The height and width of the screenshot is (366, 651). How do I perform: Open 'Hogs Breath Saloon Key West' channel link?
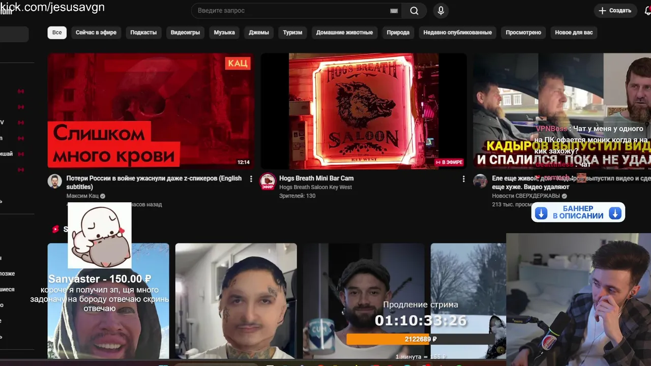[315, 188]
